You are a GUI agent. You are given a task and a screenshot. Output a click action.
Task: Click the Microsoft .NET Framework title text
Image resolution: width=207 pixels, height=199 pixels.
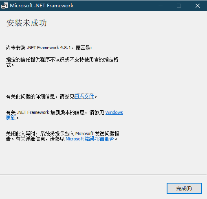click(42, 6)
